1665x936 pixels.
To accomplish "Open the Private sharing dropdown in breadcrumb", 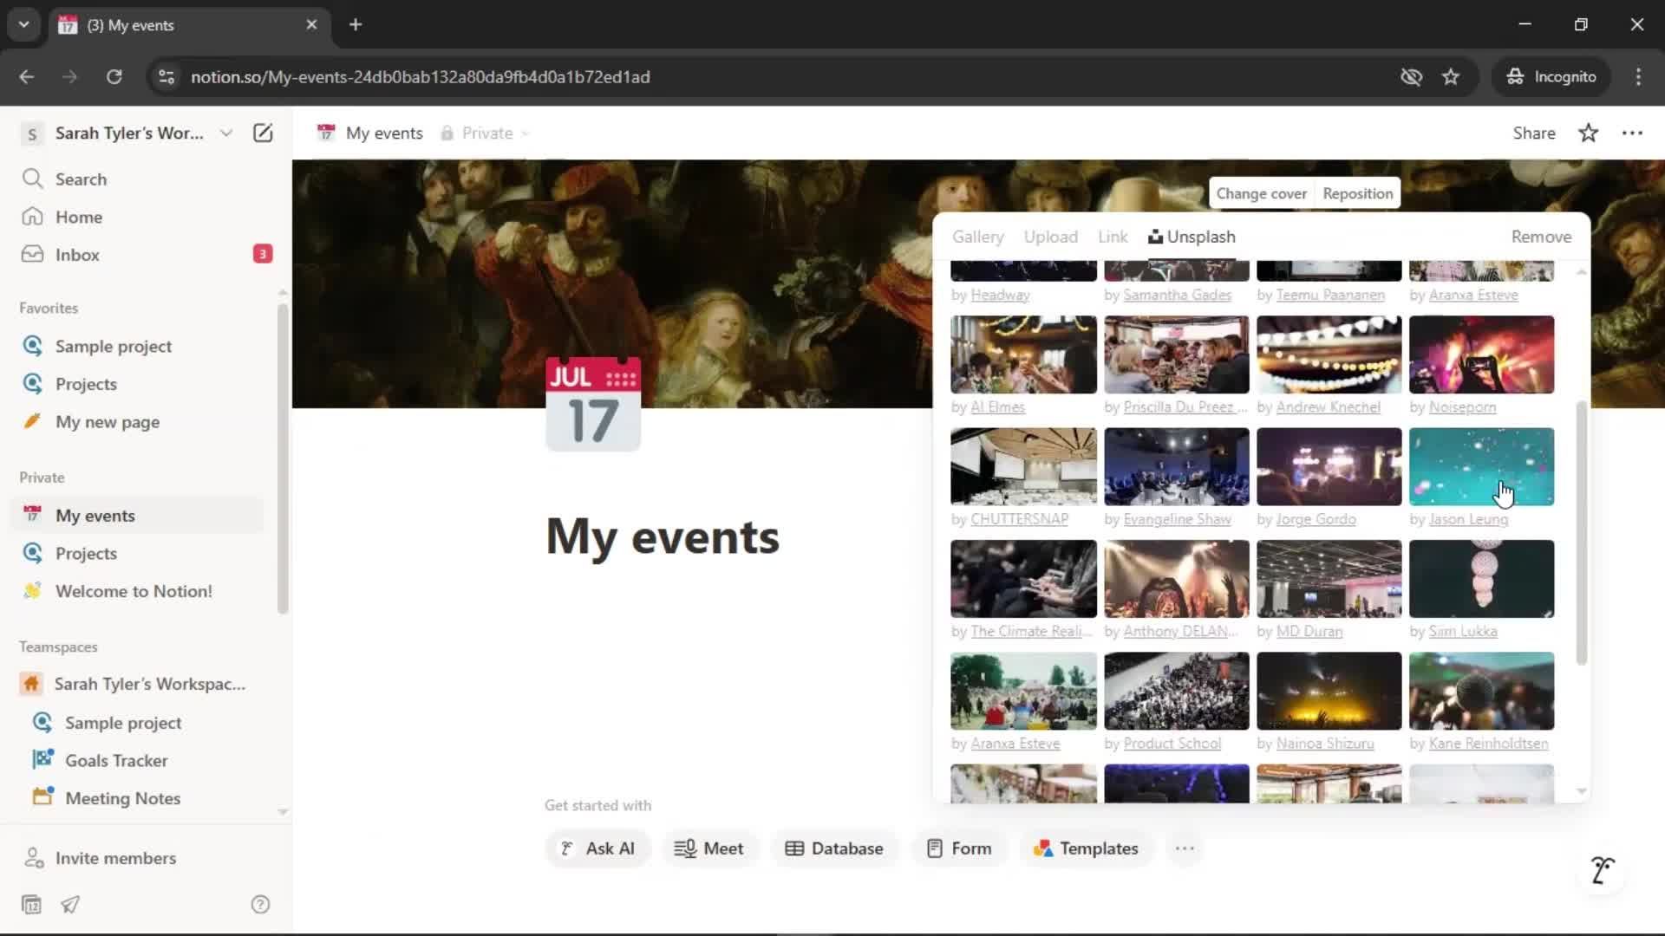I will coord(485,133).
